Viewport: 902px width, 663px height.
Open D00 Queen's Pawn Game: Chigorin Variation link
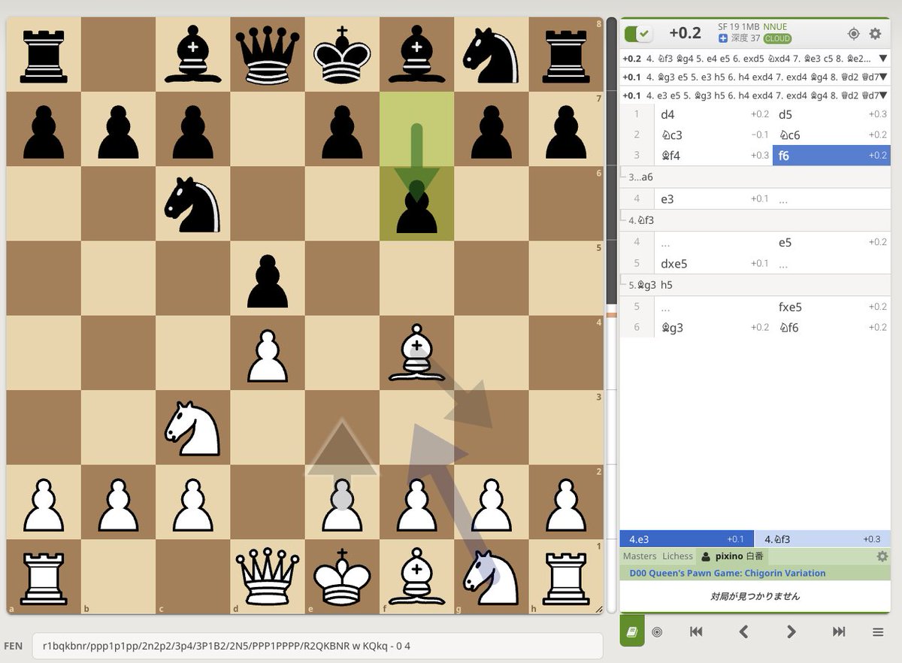click(727, 573)
